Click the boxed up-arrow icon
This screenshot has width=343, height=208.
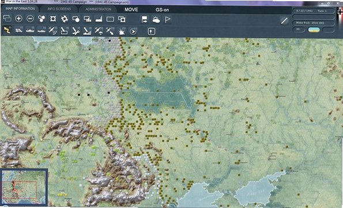click(152, 32)
